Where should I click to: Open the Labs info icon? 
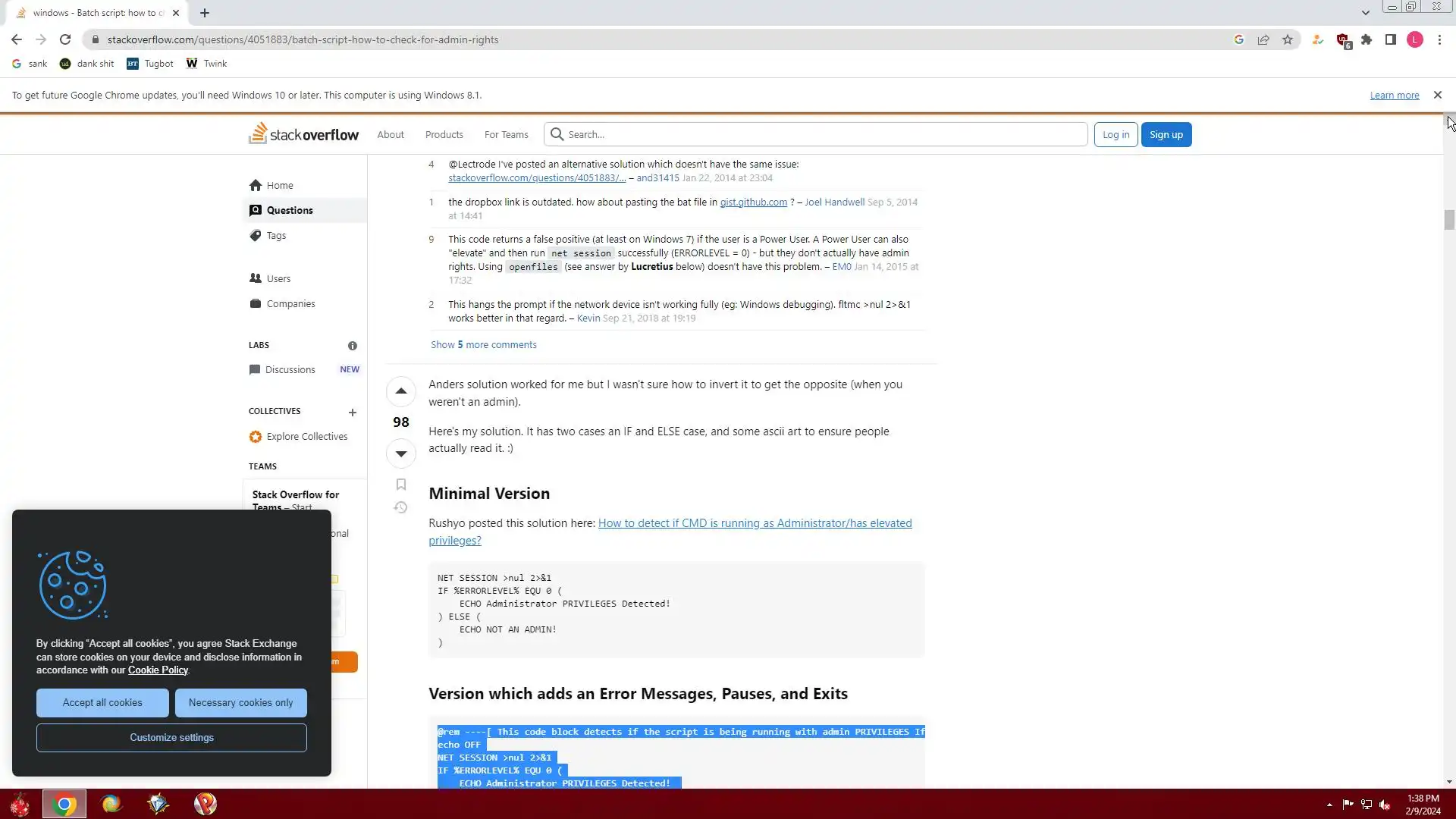tap(352, 346)
